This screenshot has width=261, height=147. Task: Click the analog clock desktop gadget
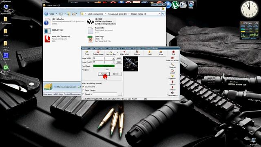(249, 9)
